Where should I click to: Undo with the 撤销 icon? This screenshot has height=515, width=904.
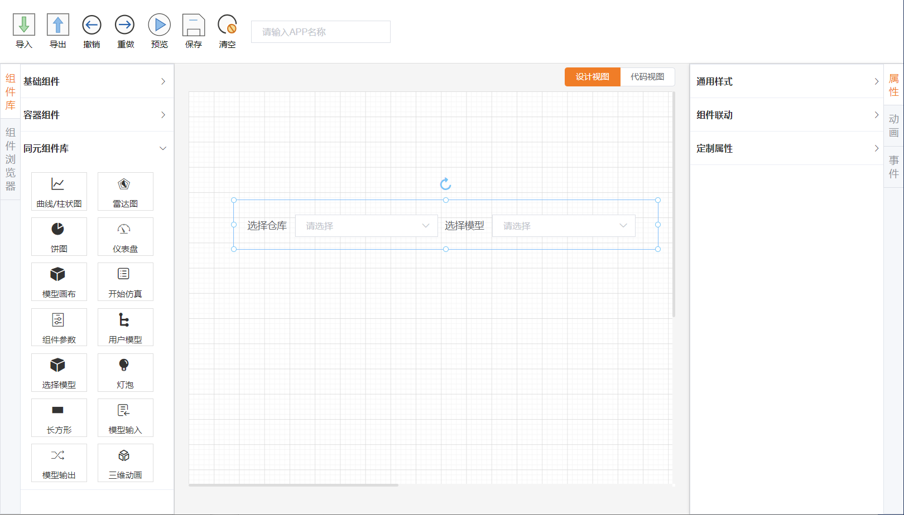click(92, 25)
